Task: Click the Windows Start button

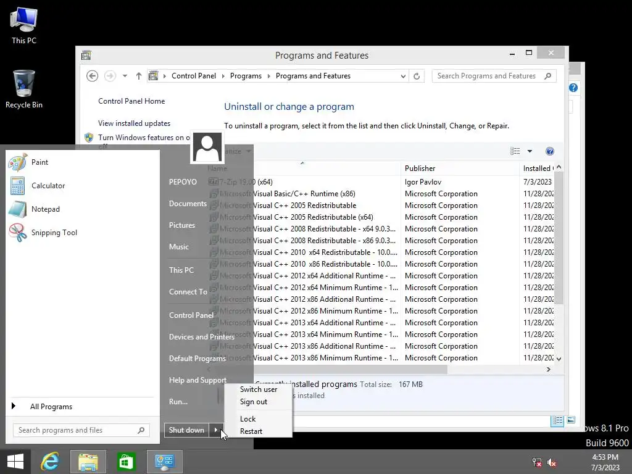Action: click(15, 462)
